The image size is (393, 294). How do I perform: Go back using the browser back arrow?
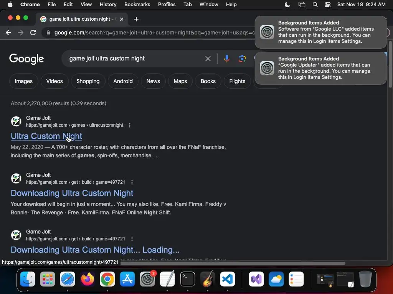(8, 33)
